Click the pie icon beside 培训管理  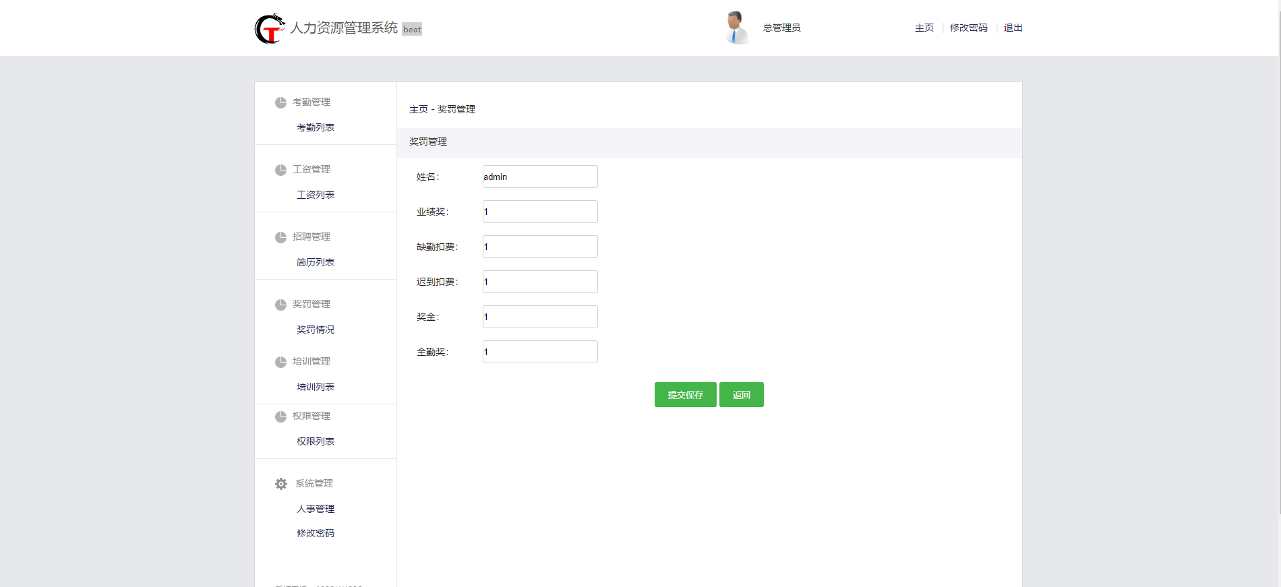(x=280, y=362)
